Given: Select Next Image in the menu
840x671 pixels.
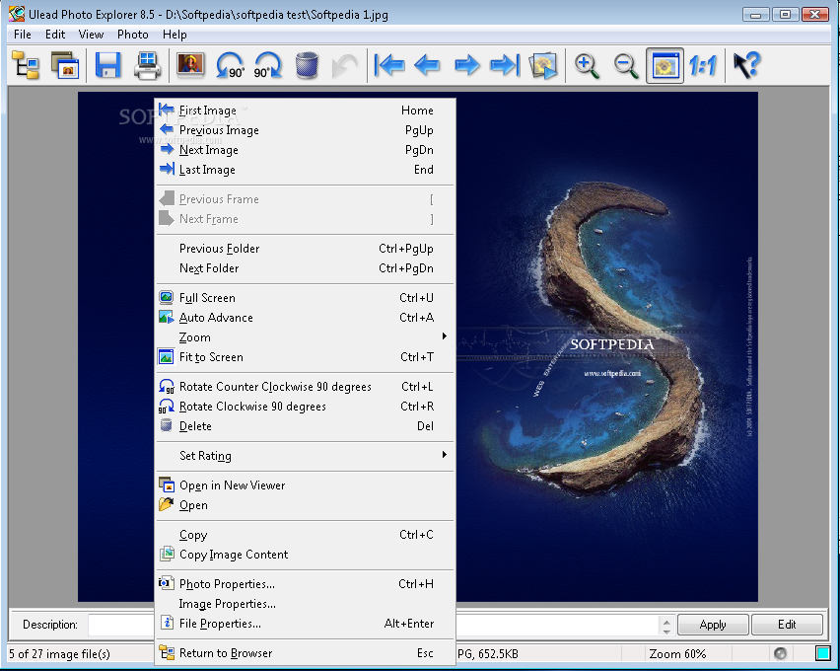Looking at the screenshot, I should coord(306,150).
